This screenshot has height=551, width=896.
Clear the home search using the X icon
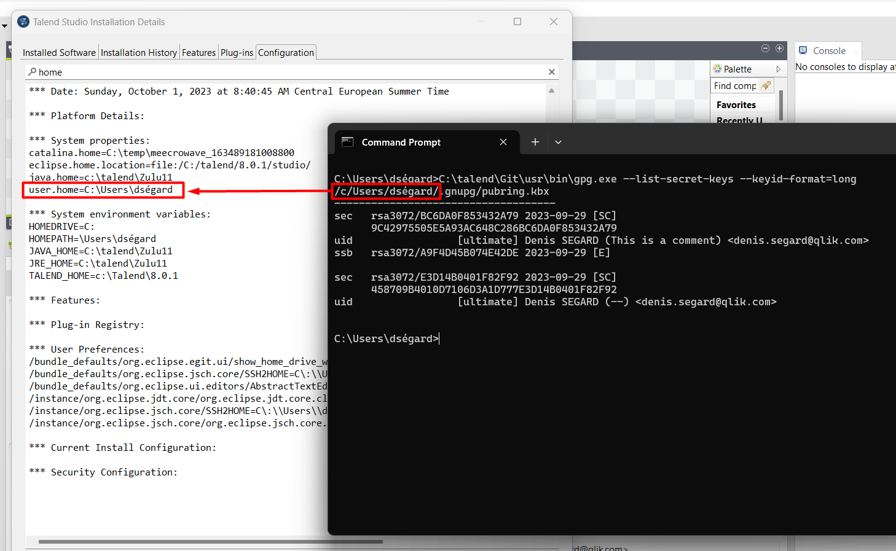coord(551,72)
